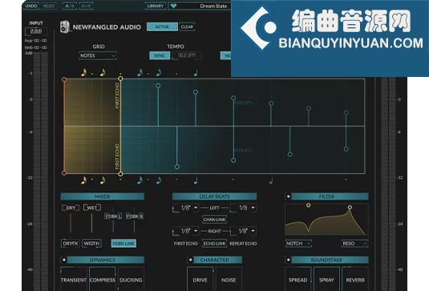Select the first yellow eighth-note icon above the grid
Screen dimensions: 429x291
(83, 72)
